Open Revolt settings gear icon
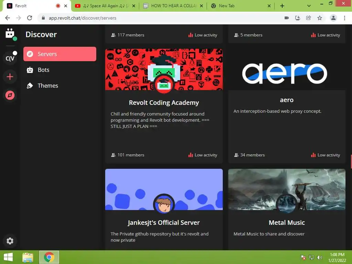This screenshot has height=264, width=352. 10,241
